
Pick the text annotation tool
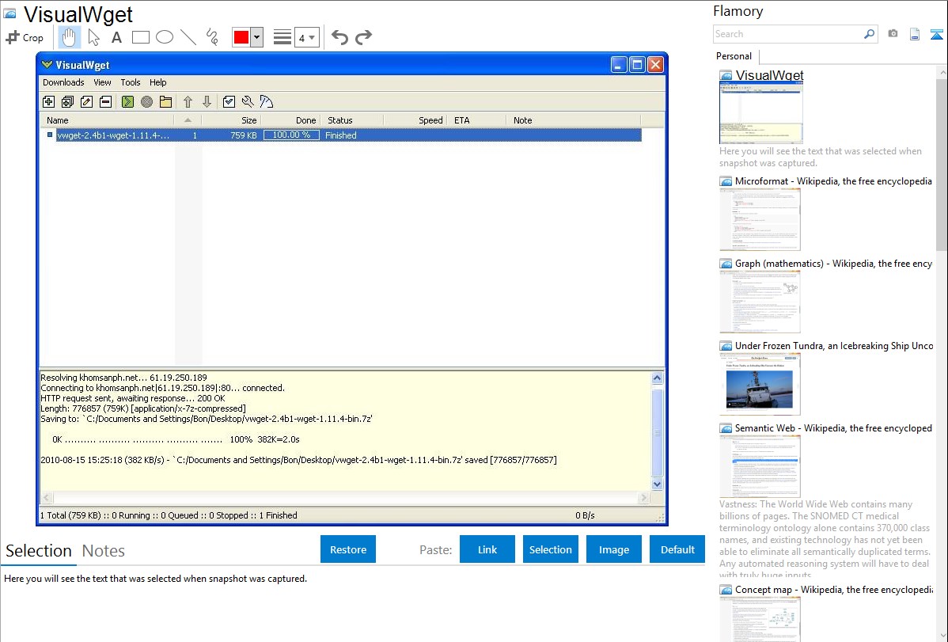click(116, 37)
